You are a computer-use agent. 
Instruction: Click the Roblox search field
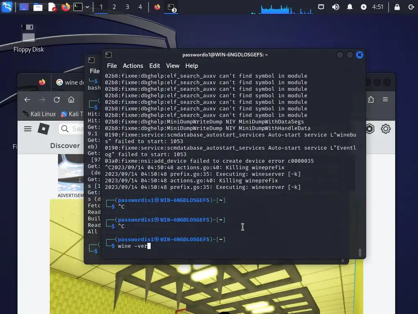coord(71,129)
